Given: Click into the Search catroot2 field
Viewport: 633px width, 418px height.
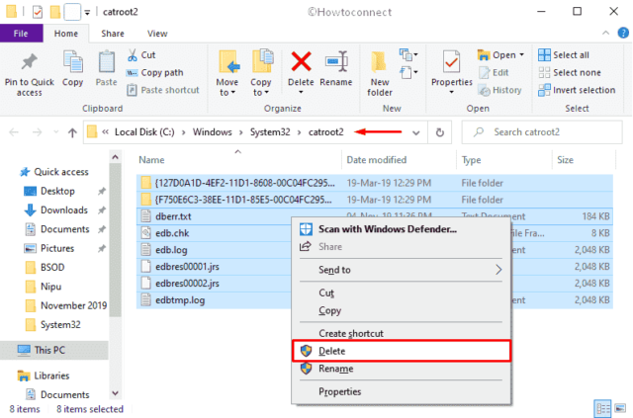Looking at the screenshot, I should point(542,132).
